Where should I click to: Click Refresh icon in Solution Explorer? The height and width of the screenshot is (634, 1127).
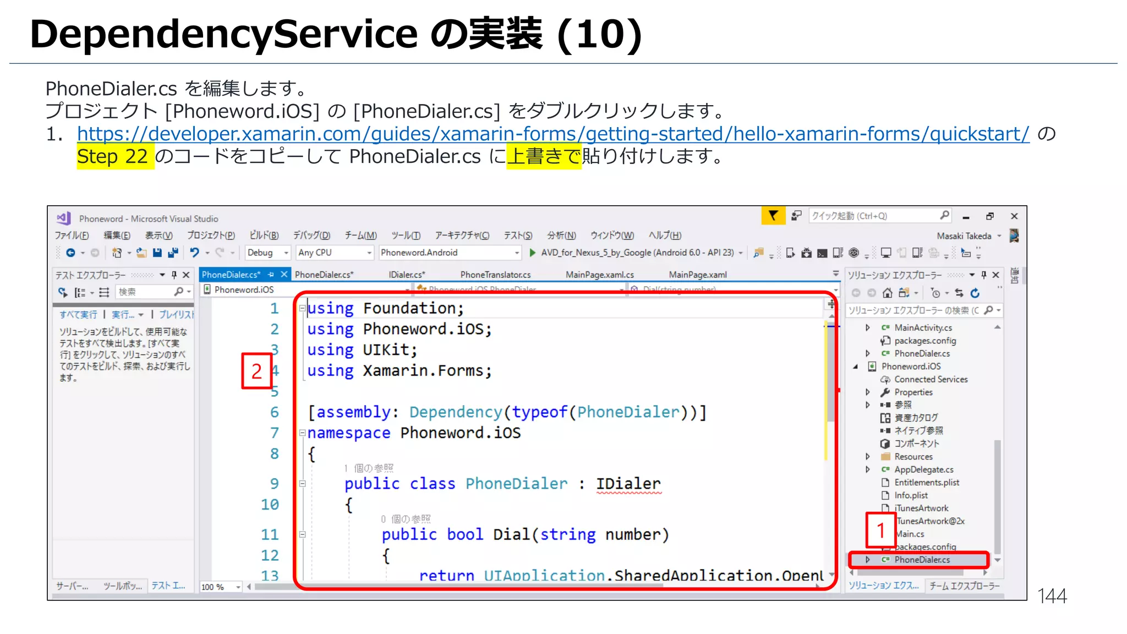point(975,293)
